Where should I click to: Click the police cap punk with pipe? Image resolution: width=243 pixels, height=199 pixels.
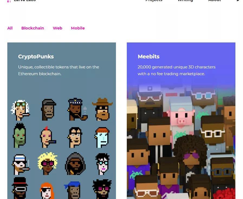[77, 109]
